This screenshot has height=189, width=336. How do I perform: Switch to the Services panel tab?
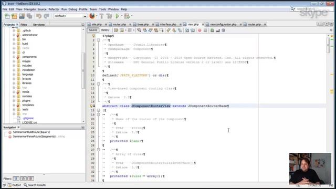(39, 25)
